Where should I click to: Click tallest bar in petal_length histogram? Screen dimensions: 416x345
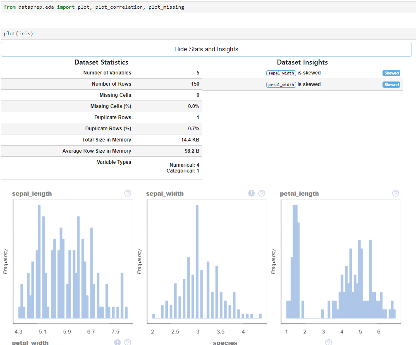pos(295,261)
